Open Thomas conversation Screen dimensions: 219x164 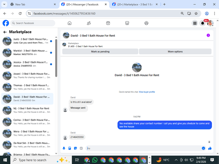coord(27,87)
